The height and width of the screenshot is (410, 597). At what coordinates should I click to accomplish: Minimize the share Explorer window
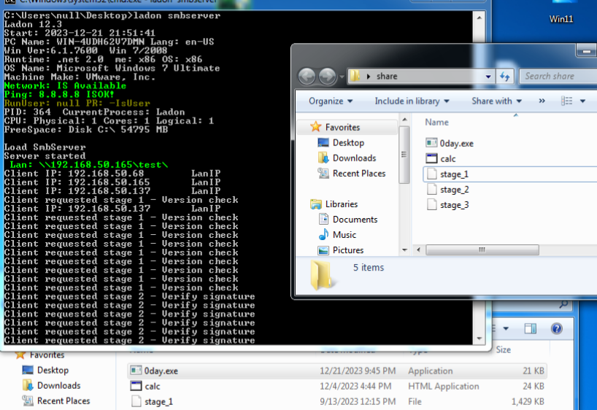pyautogui.click(x=587, y=50)
